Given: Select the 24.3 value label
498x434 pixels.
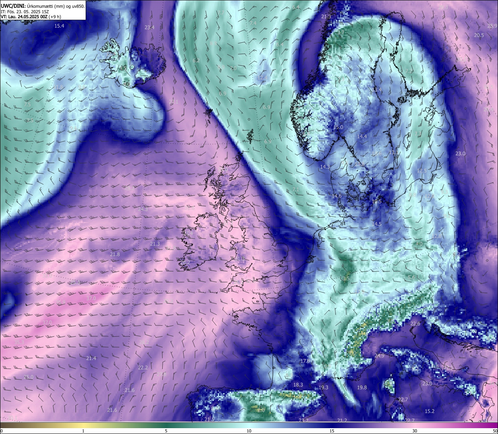Looking at the screenshot, I should coord(143,209).
